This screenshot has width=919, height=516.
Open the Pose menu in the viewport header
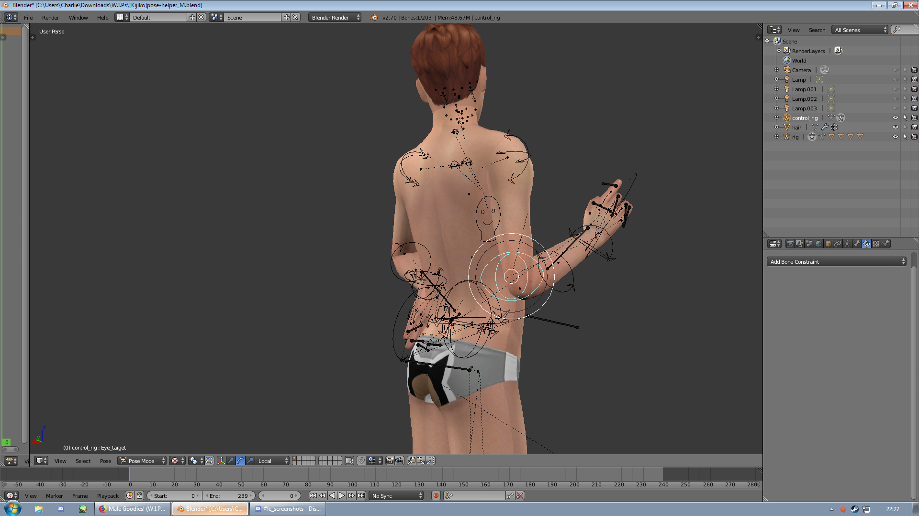tap(105, 461)
